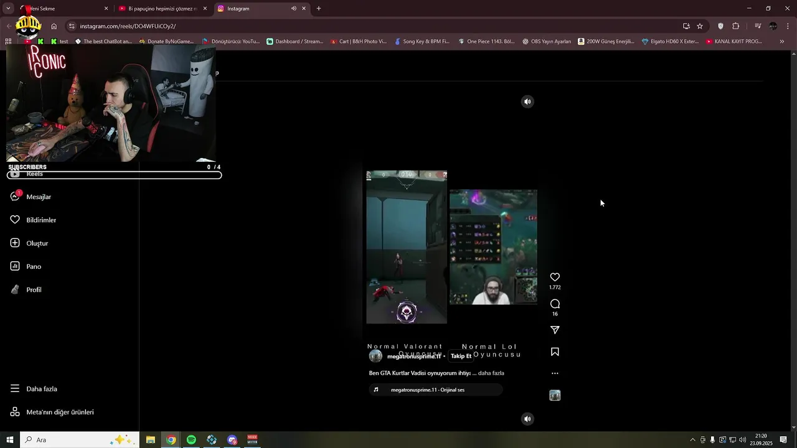Image resolution: width=797 pixels, height=448 pixels.
Task: Open the Pano dashboard
Action: pos(34,266)
